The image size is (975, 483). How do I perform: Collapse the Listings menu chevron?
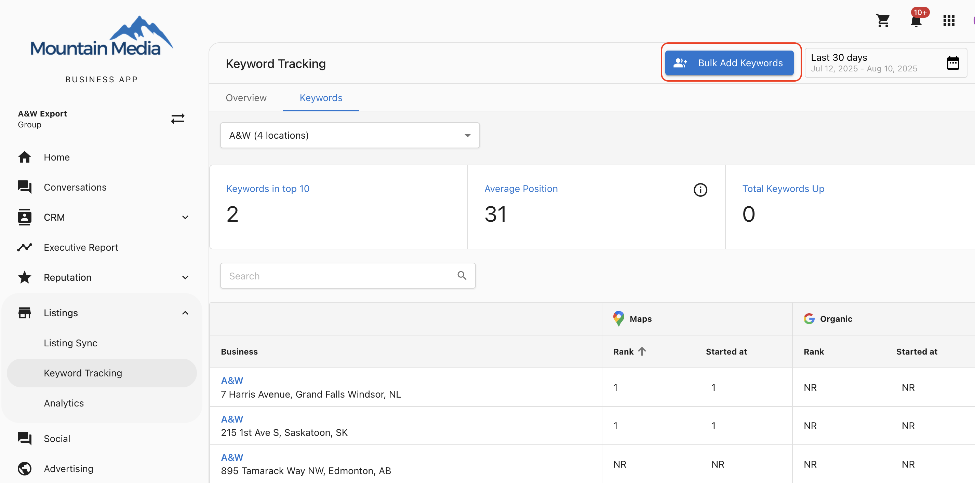tap(185, 313)
